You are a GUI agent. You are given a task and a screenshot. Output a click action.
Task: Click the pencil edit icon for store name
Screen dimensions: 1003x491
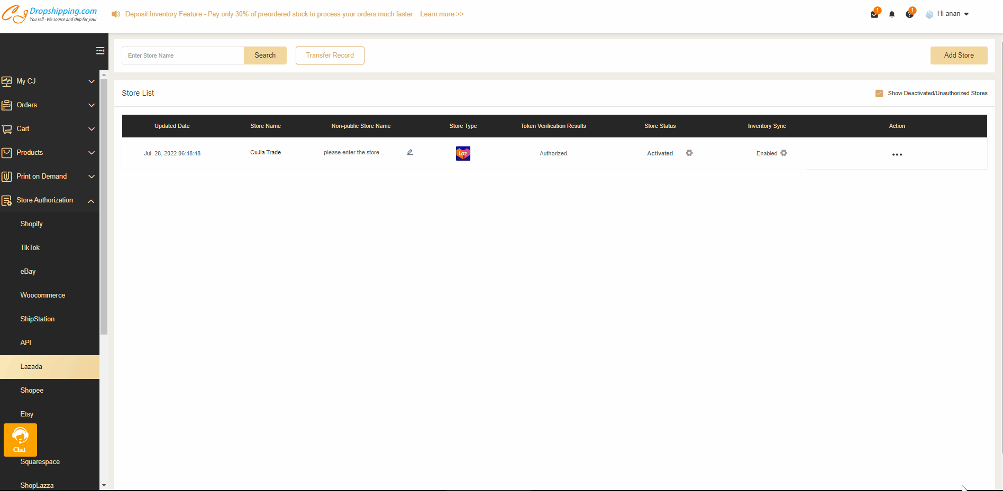pos(410,152)
